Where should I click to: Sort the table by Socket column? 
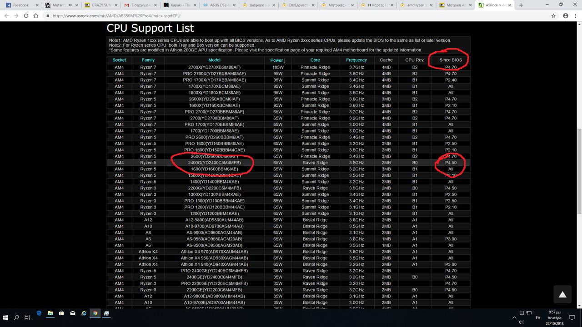pyautogui.click(x=119, y=60)
